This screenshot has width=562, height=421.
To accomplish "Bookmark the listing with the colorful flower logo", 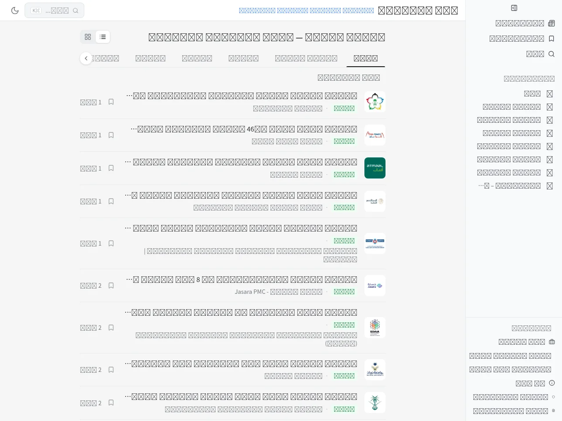I will pyautogui.click(x=111, y=102).
